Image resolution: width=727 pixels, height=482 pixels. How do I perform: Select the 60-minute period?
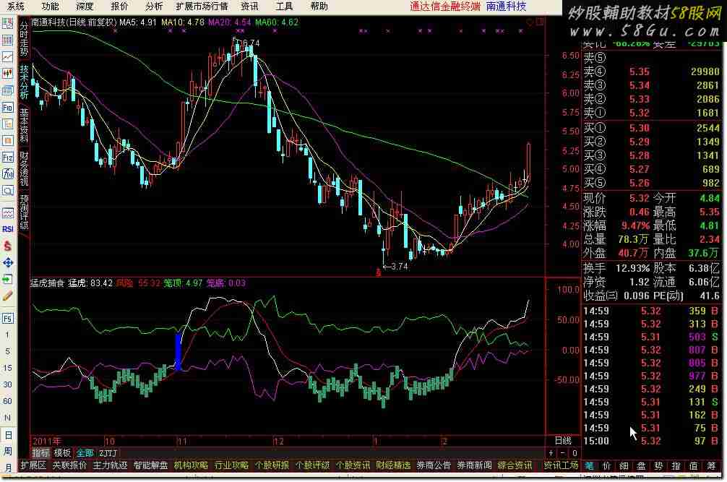pos(7,401)
